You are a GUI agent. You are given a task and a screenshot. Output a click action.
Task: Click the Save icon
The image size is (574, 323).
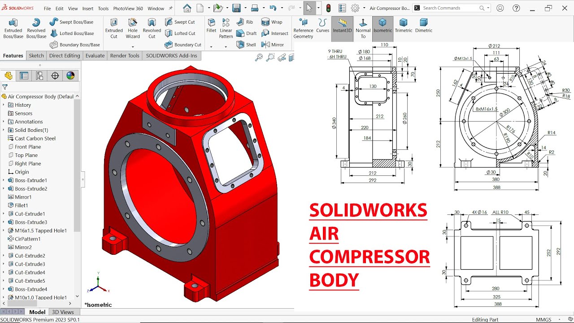tap(236, 8)
